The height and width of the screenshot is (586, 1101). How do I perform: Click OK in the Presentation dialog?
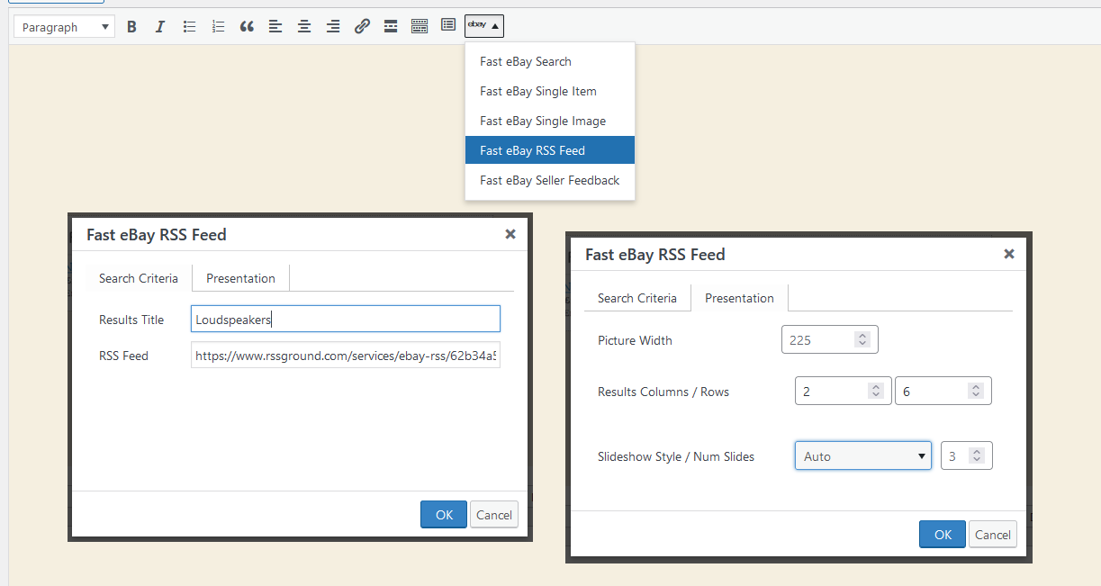943,535
